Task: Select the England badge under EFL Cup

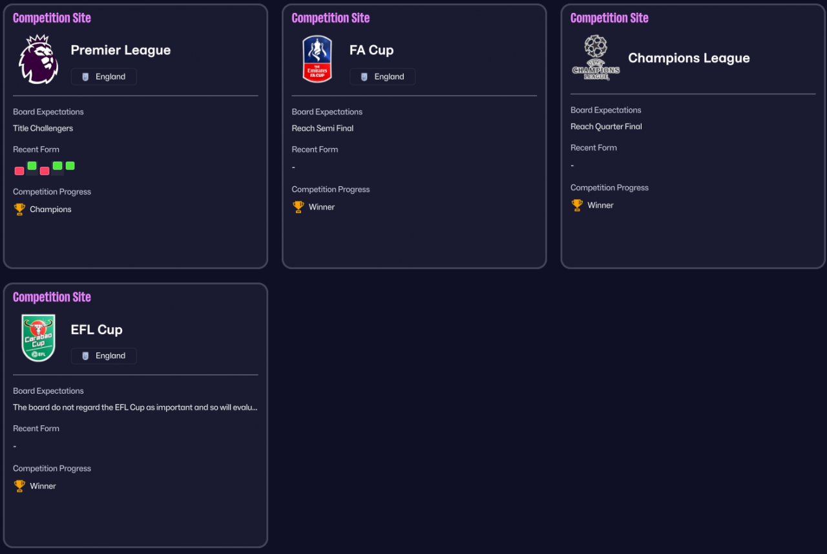Action: click(x=104, y=356)
